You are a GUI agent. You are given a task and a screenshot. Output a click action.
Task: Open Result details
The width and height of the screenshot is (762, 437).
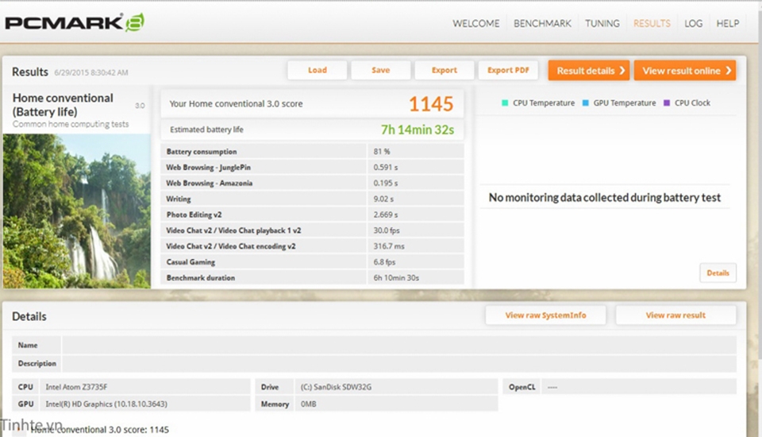point(588,71)
